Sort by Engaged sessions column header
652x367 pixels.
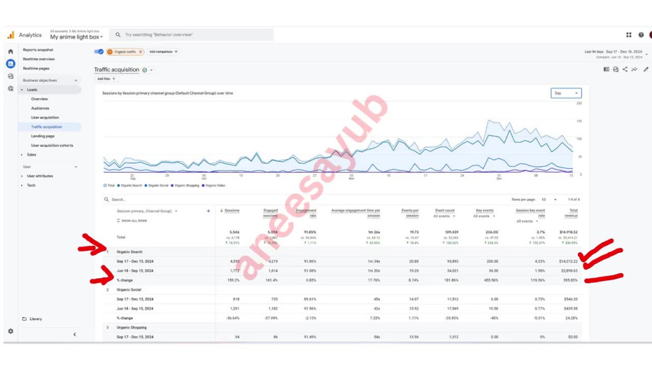tap(271, 213)
